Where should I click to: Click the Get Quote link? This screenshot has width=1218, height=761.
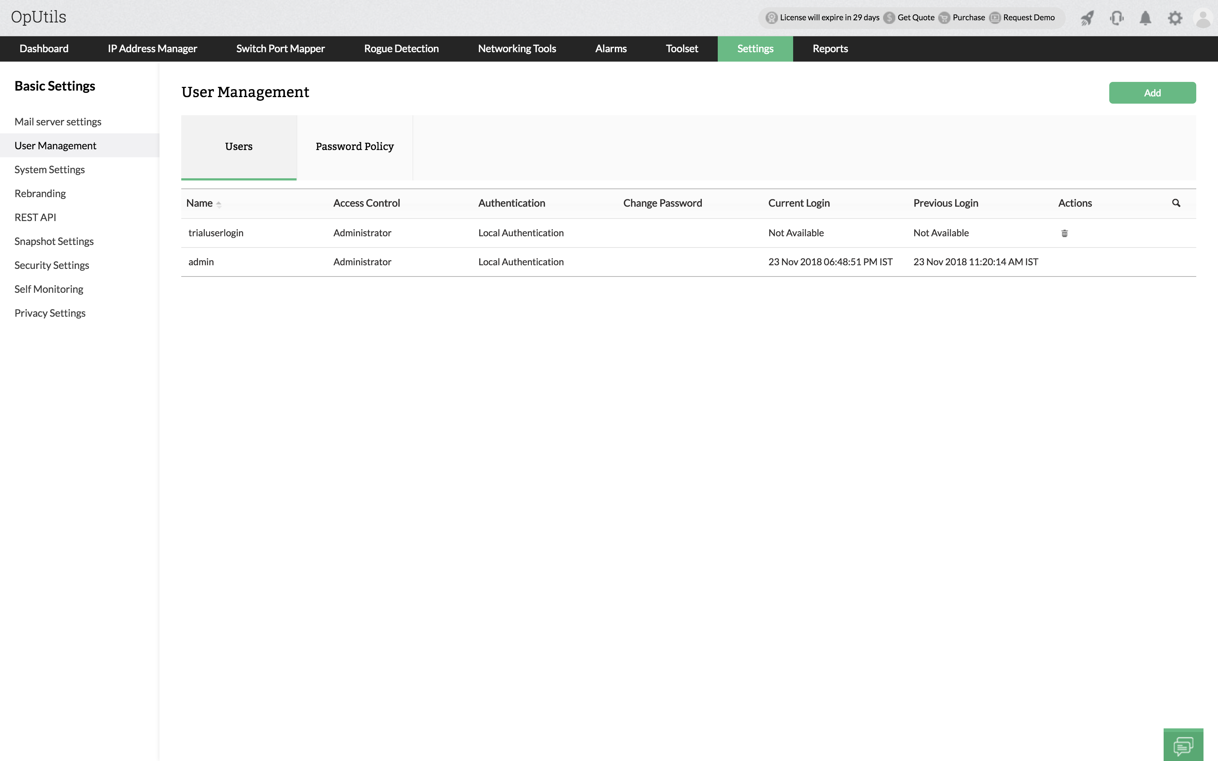coord(916,18)
